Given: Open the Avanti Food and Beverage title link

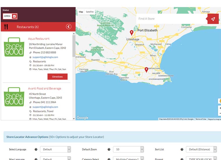Looking at the screenshot, I should point(44,88).
